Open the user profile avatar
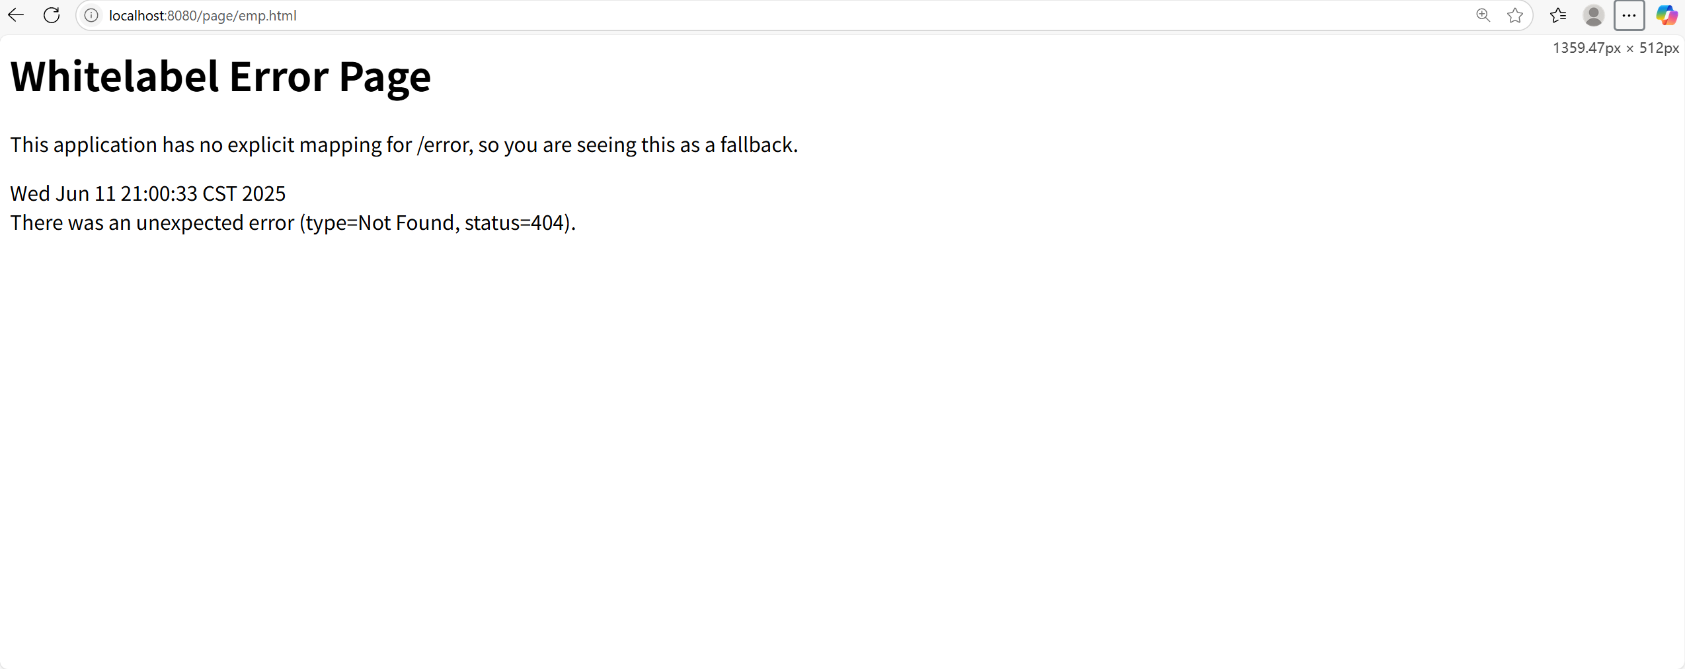 pyautogui.click(x=1593, y=15)
